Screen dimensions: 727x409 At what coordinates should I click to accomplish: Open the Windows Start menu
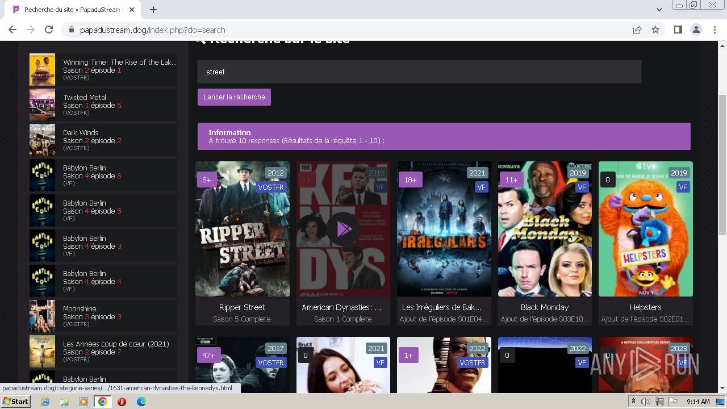(16, 401)
